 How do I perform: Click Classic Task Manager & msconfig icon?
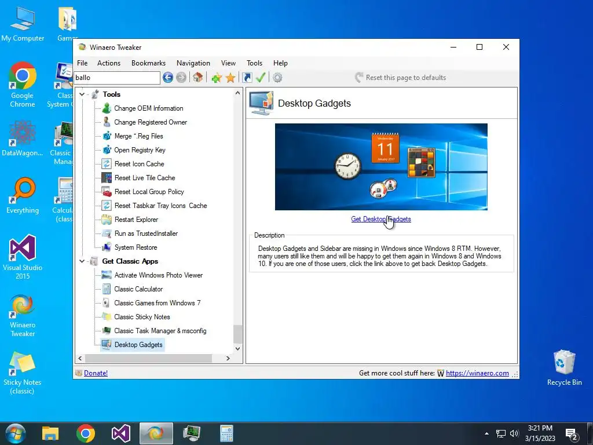coord(107,331)
